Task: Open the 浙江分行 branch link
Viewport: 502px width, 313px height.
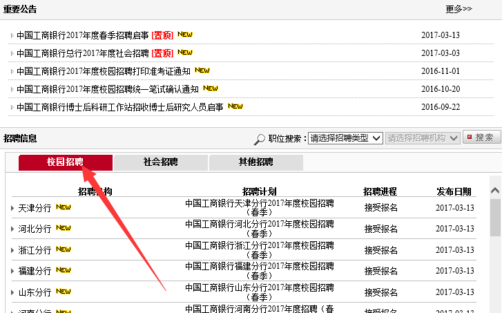Action: point(35,250)
